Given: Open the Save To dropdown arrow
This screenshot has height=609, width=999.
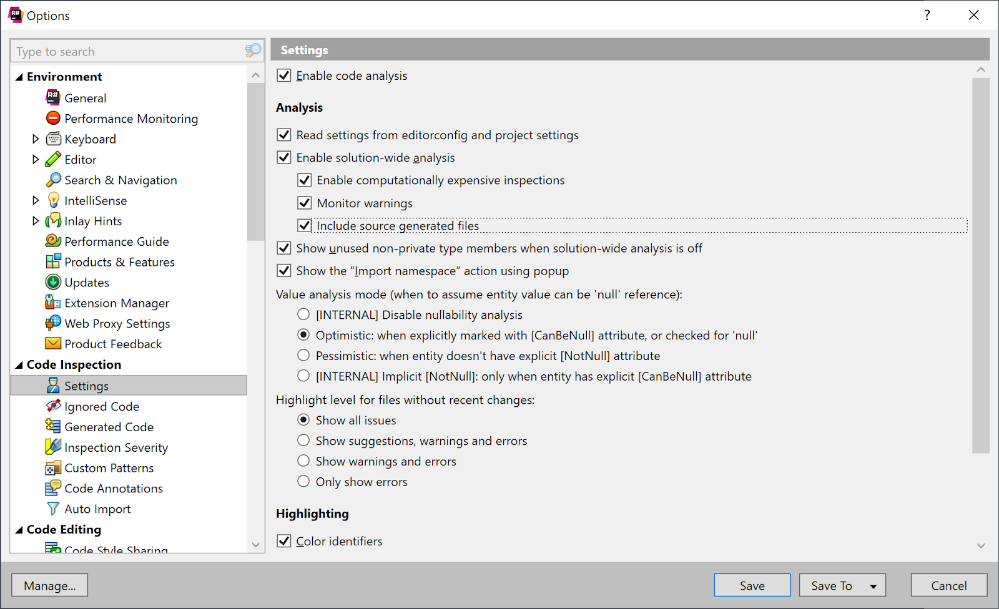Looking at the screenshot, I should tap(873, 586).
